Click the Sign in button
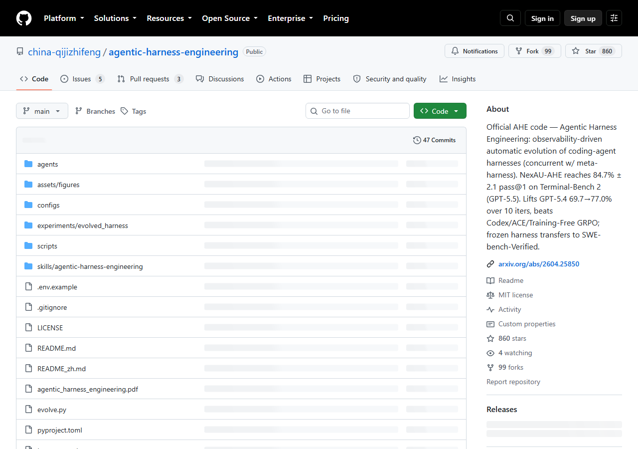 pos(542,18)
